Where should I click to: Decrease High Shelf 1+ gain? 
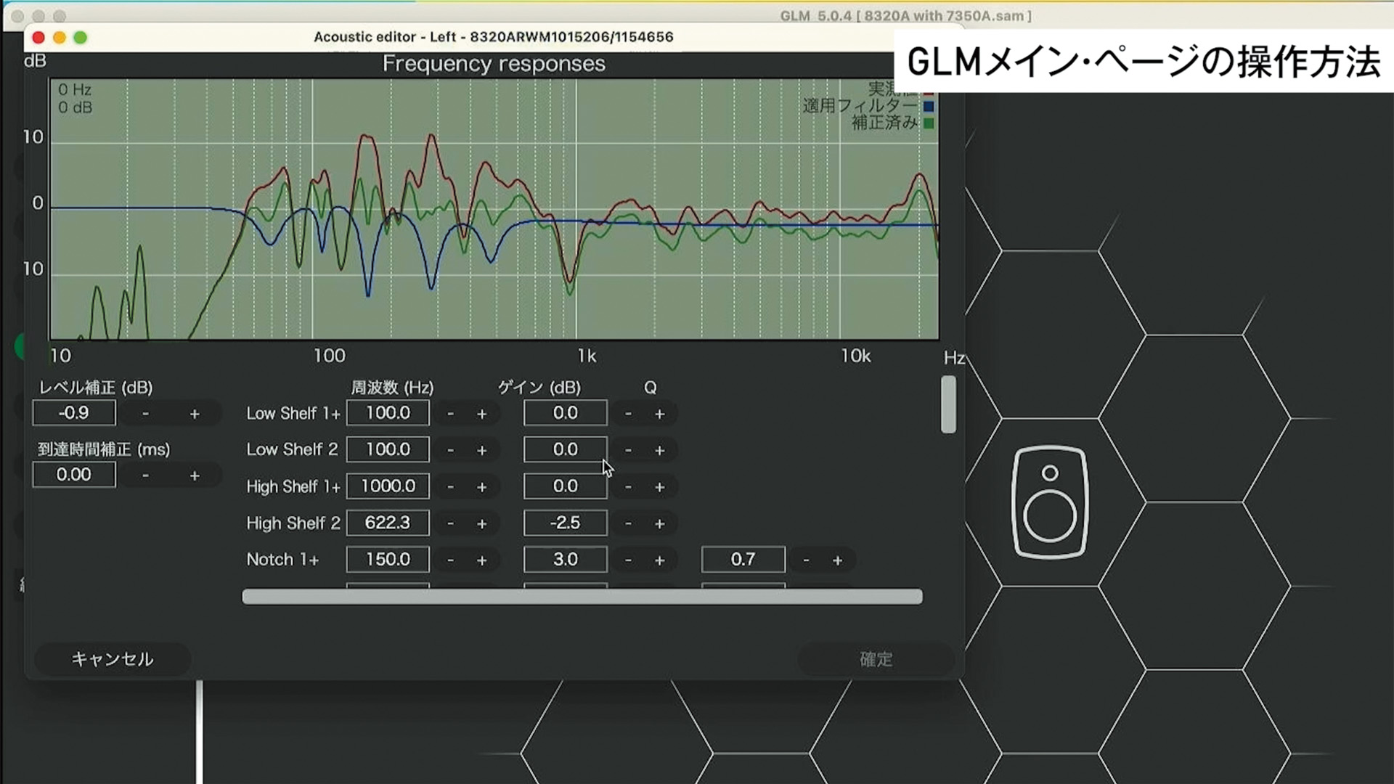point(628,487)
